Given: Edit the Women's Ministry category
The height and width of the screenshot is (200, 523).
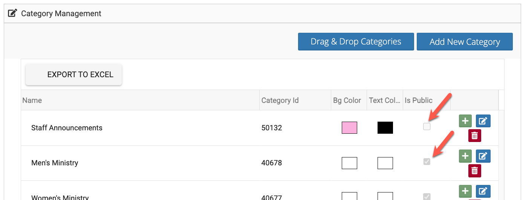Looking at the screenshot, I should [483, 191].
